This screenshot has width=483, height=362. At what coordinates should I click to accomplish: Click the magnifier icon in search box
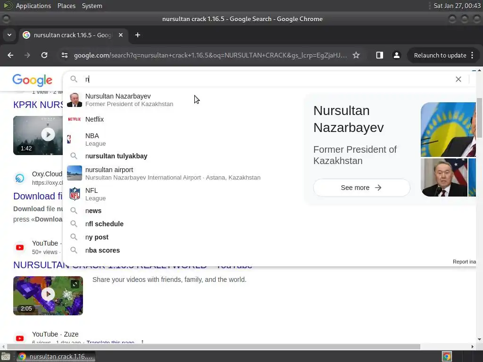tap(74, 79)
